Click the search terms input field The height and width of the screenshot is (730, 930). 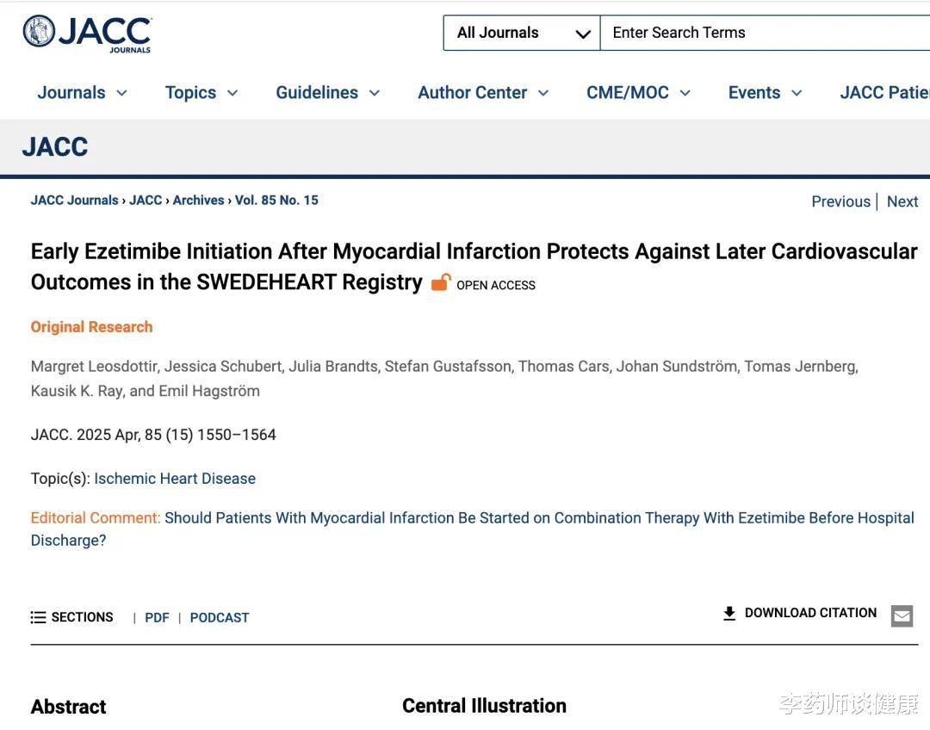pos(766,33)
